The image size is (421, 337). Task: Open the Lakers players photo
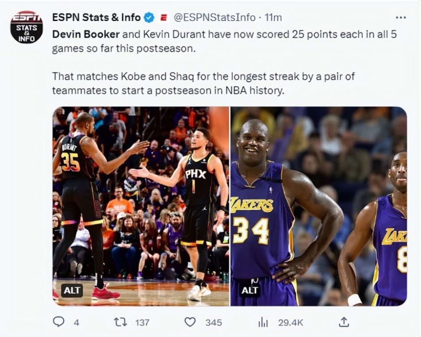coord(318,206)
